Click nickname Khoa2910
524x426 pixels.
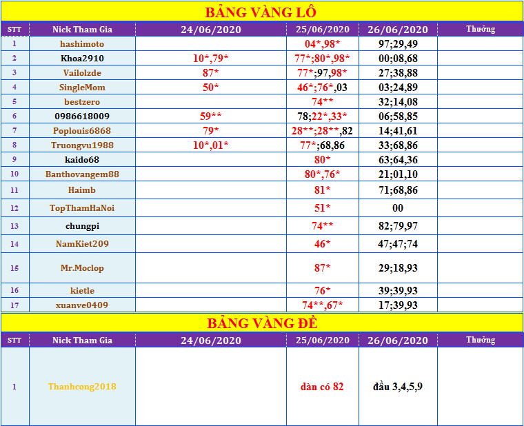pyautogui.click(x=82, y=58)
